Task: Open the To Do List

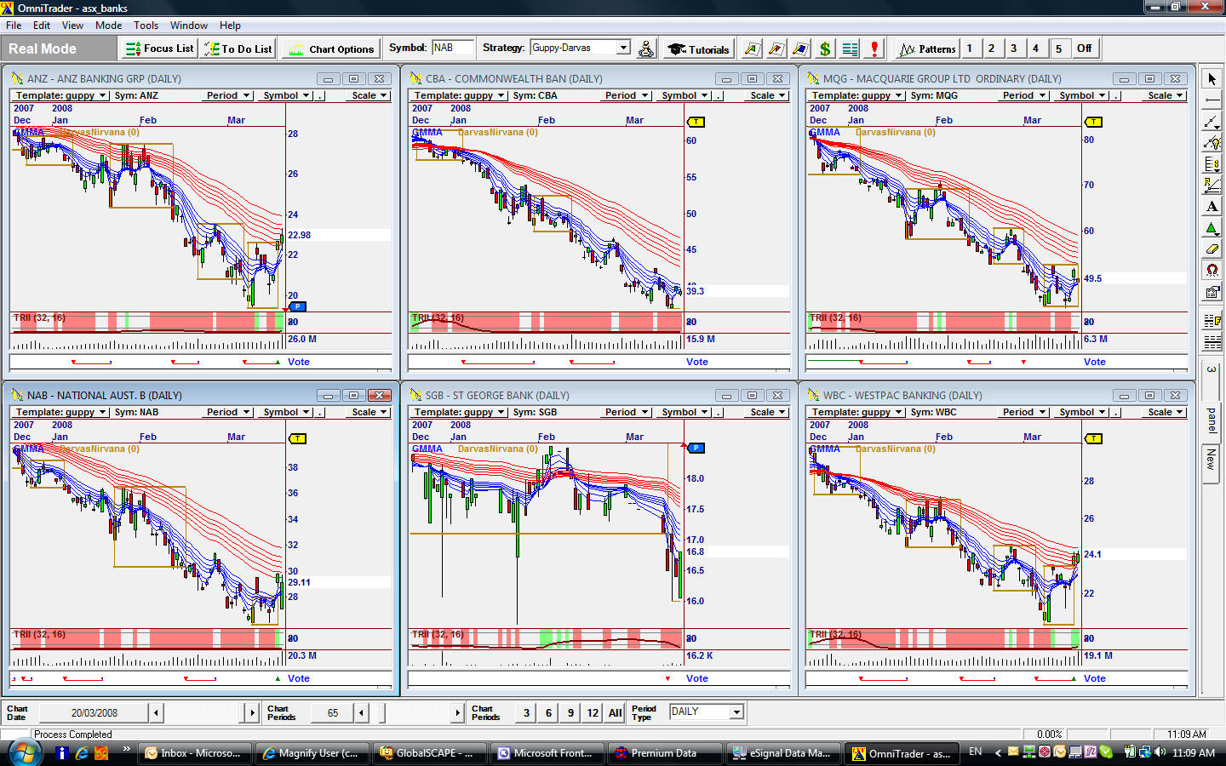Action: 238,49
